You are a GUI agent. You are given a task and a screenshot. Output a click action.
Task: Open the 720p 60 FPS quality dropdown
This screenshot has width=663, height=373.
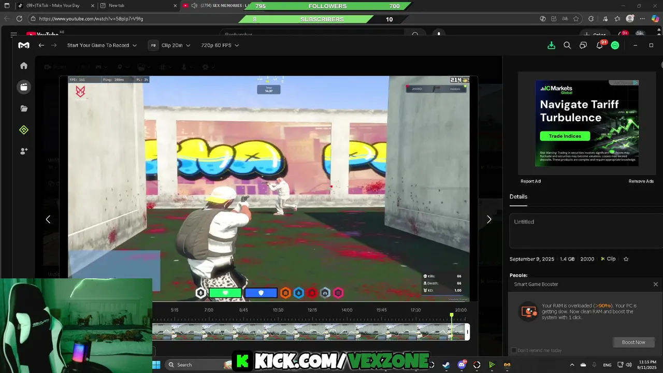[x=220, y=45]
